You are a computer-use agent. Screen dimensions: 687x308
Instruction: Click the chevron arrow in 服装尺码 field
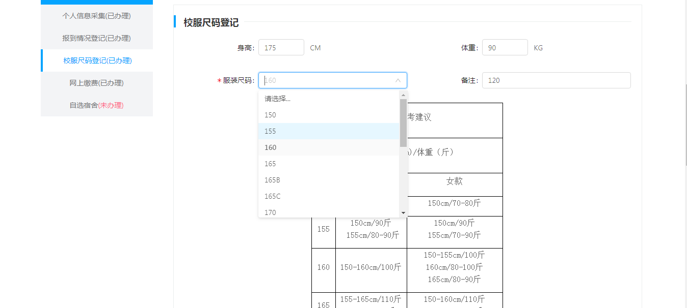pos(398,80)
